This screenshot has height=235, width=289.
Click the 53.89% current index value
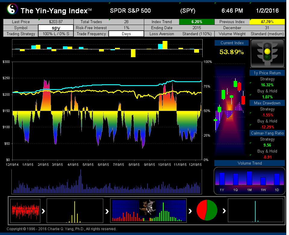tap(232, 52)
